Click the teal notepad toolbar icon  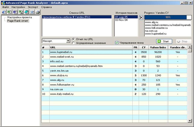coord(27,12)
